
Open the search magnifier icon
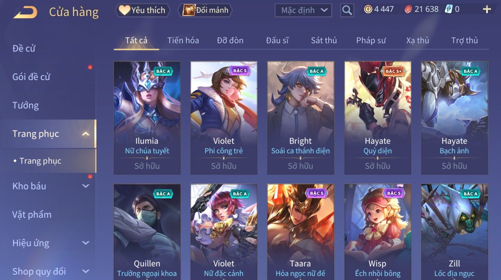[347, 10]
